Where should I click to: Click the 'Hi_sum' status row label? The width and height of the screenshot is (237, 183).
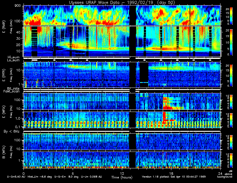tap(14, 57)
